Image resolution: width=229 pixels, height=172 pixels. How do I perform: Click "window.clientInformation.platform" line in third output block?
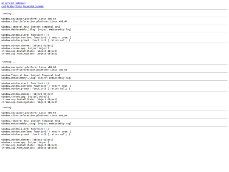tap(34, 116)
